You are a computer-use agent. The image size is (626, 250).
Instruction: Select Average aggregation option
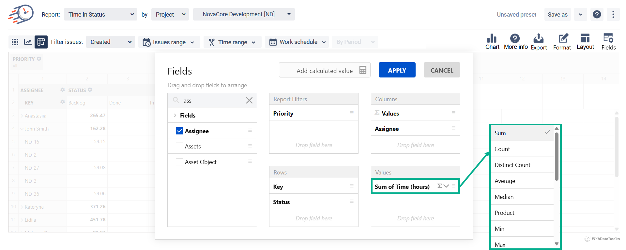[505, 181]
